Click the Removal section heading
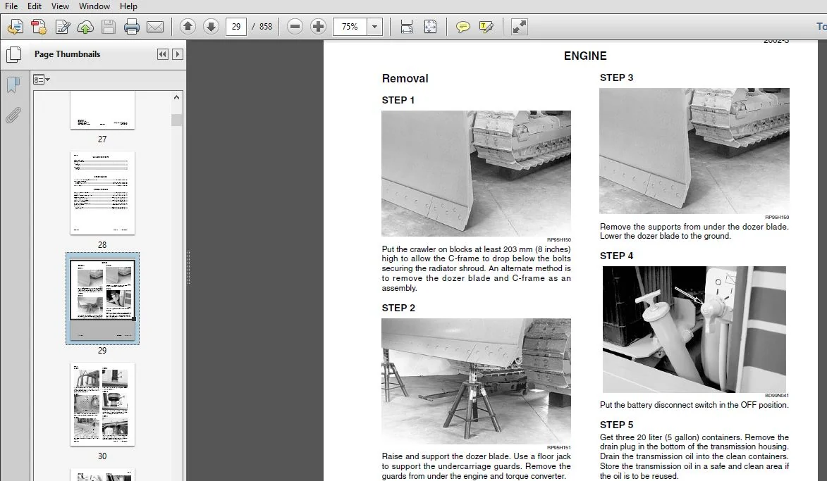The width and height of the screenshot is (827, 481). [x=405, y=78]
